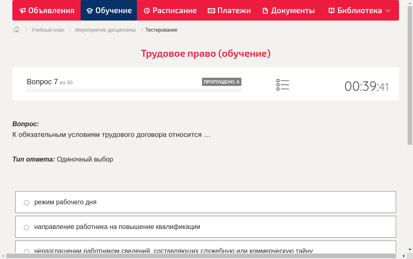The image size is (413, 259).
Task: Click the clock icon beside Расписание
Action: 146,10
